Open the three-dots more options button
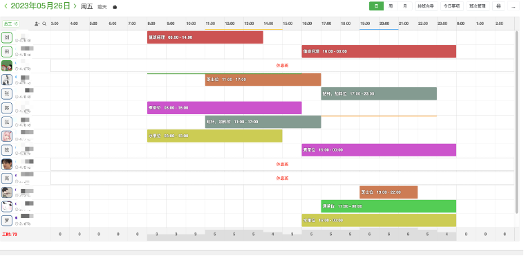This screenshot has height=256, width=524. (514, 6)
